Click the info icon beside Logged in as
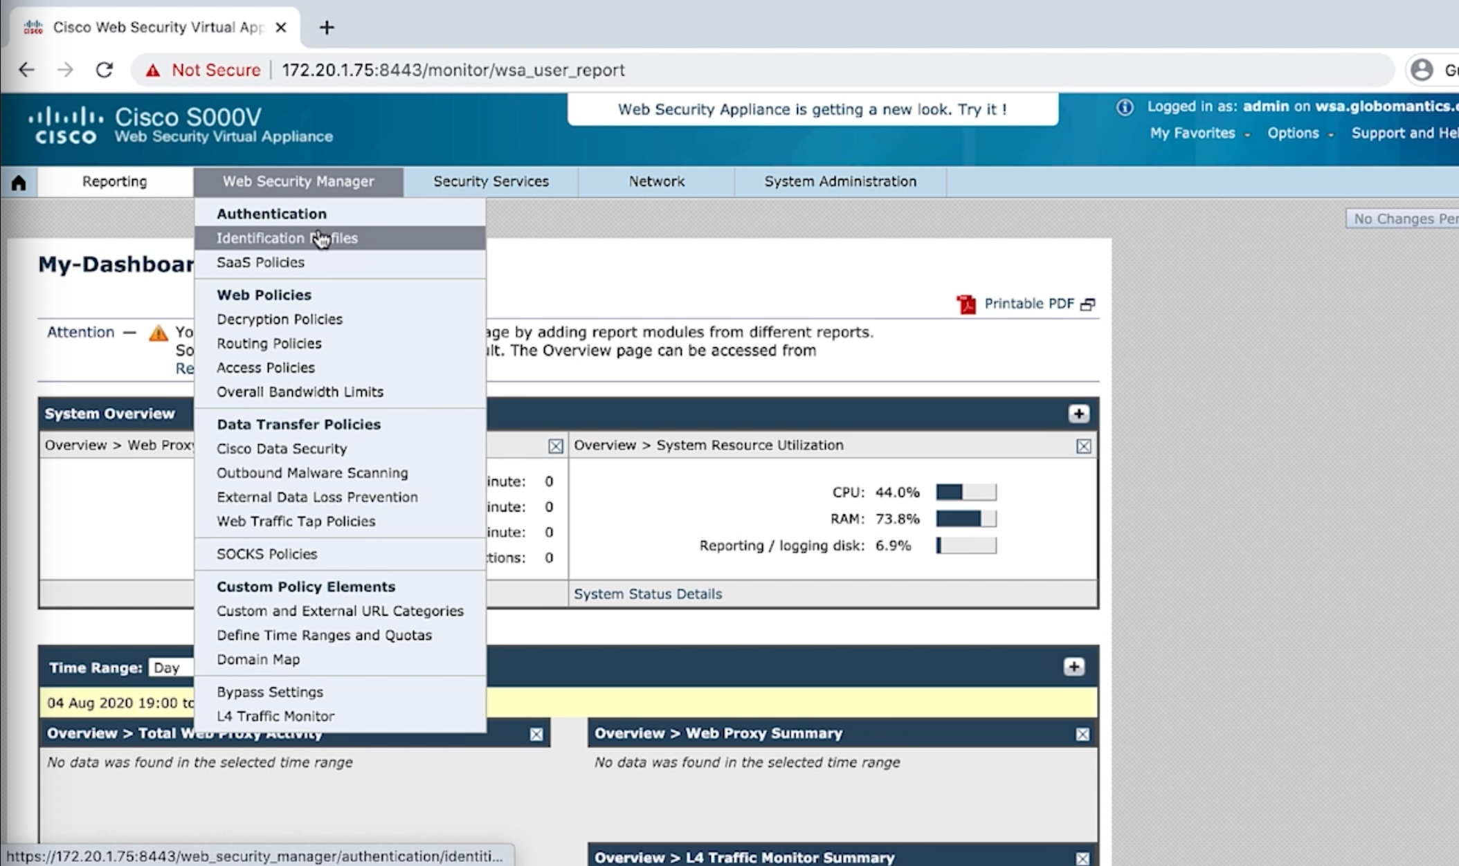 click(x=1125, y=107)
